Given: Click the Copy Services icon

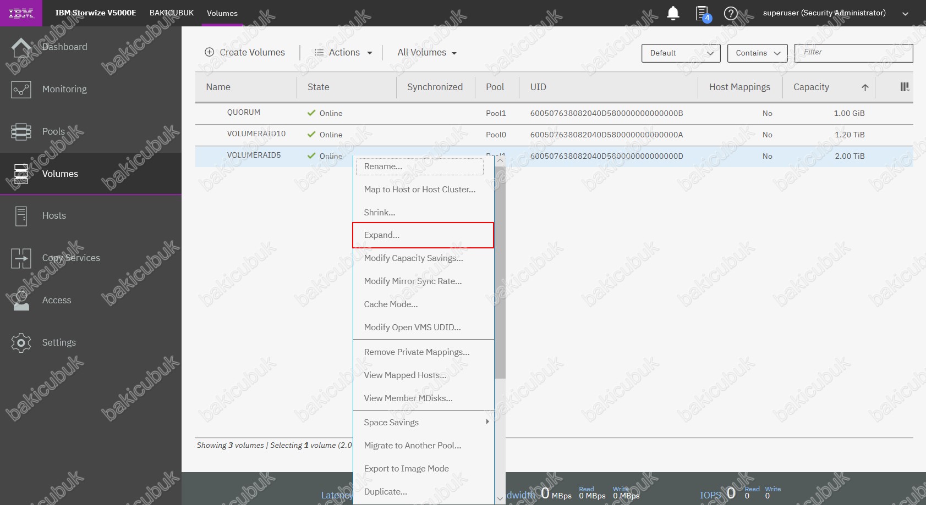Looking at the screenshot, I should pyautogui.click(x=21, y=258).
